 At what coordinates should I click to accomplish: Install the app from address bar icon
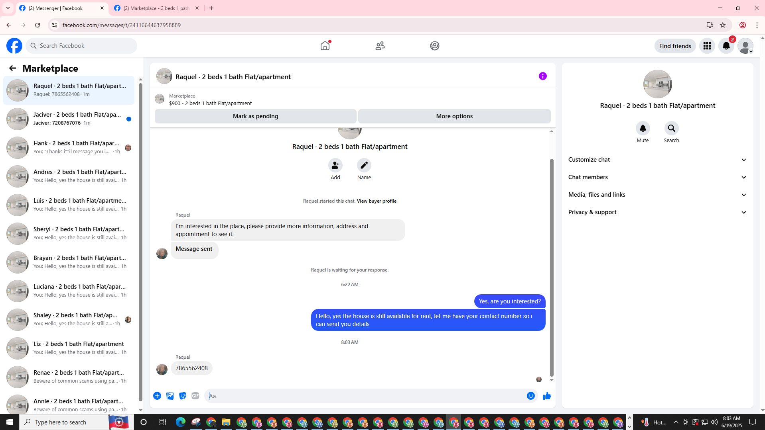click(710, 25)
